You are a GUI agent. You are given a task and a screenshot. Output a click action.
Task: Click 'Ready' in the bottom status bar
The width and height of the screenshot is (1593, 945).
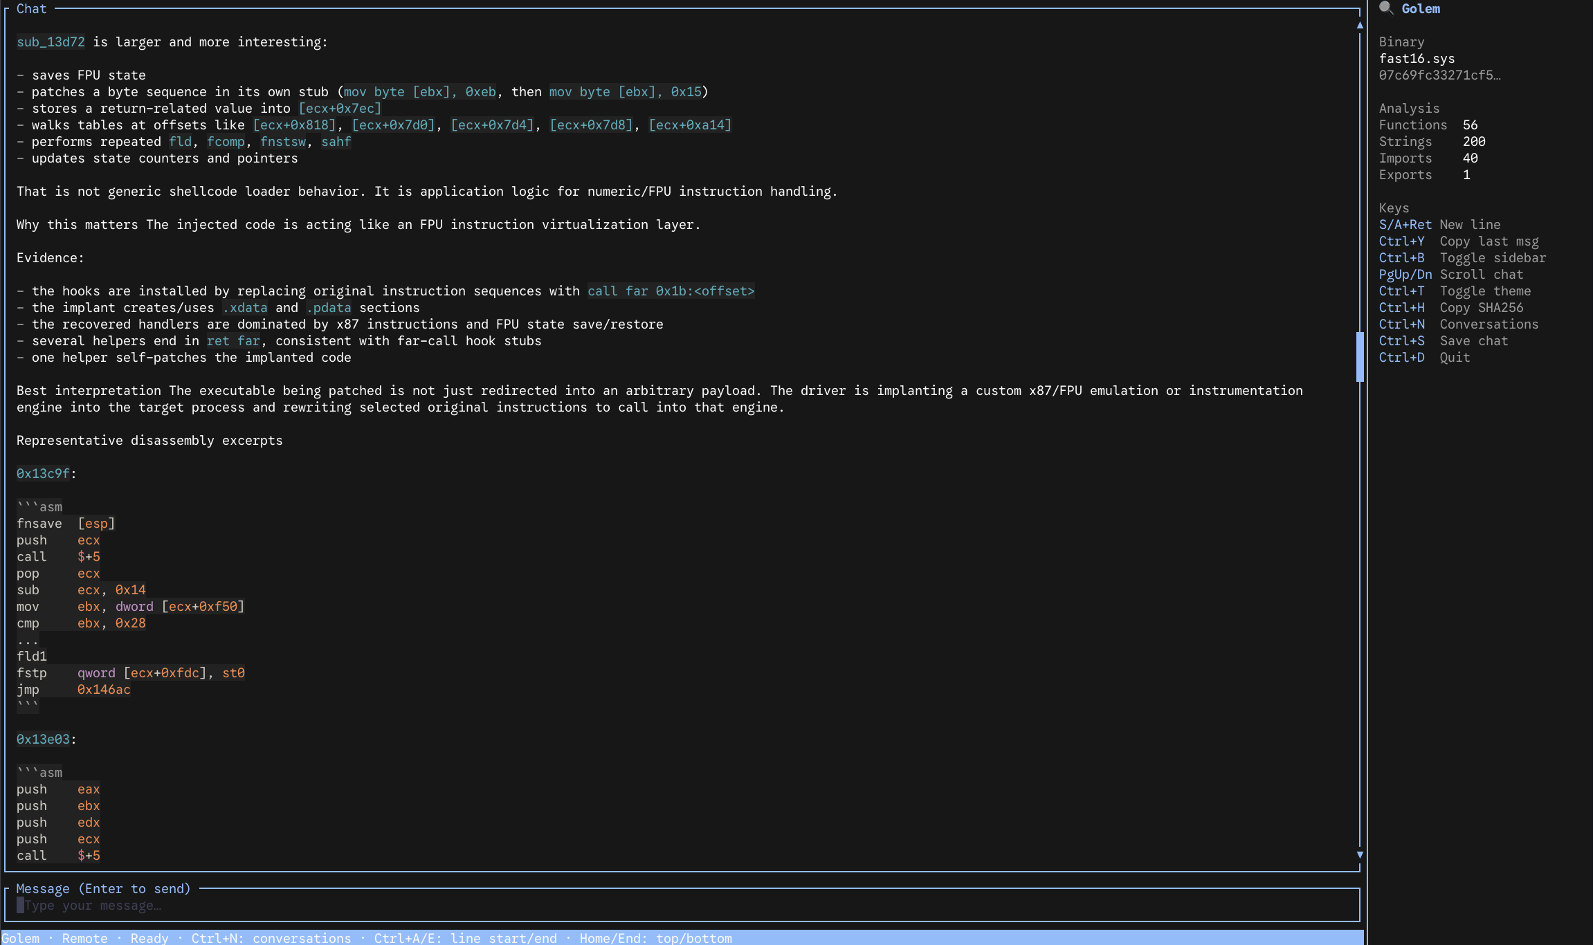point(149,938)
